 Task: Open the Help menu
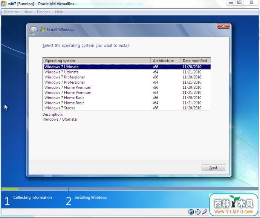(59, 12)
